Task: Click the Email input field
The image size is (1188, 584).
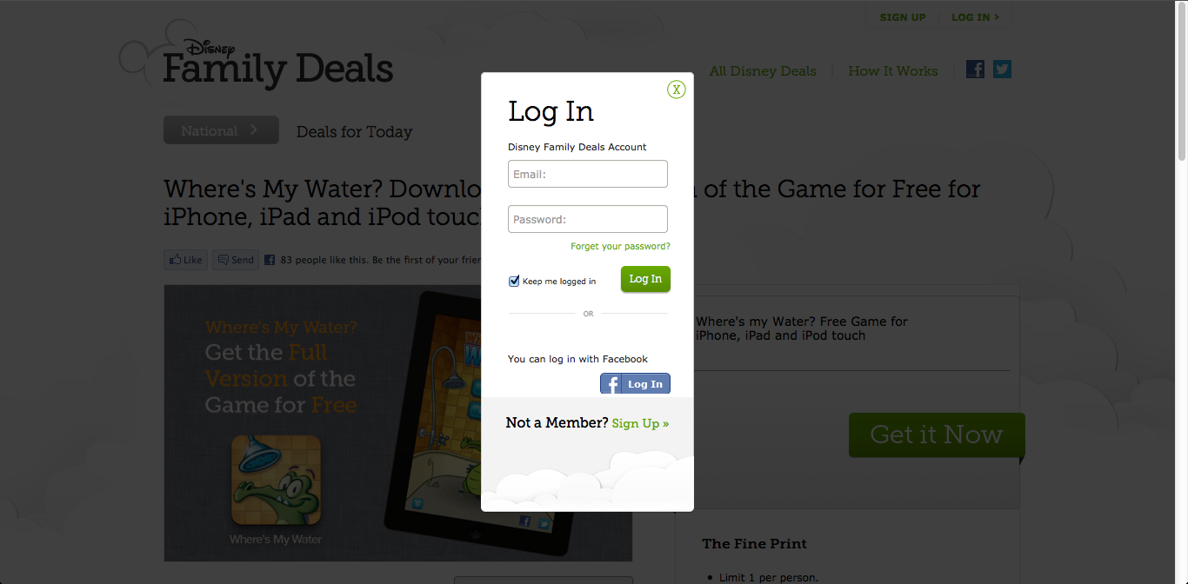Action: 588,174
